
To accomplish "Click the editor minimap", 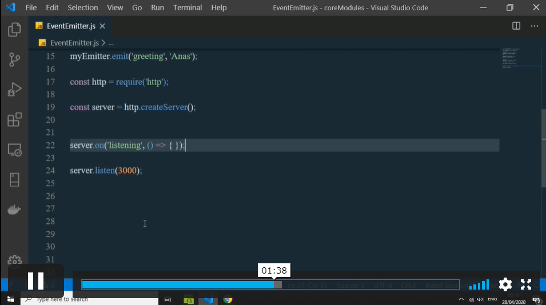I will tap(521, 58).
